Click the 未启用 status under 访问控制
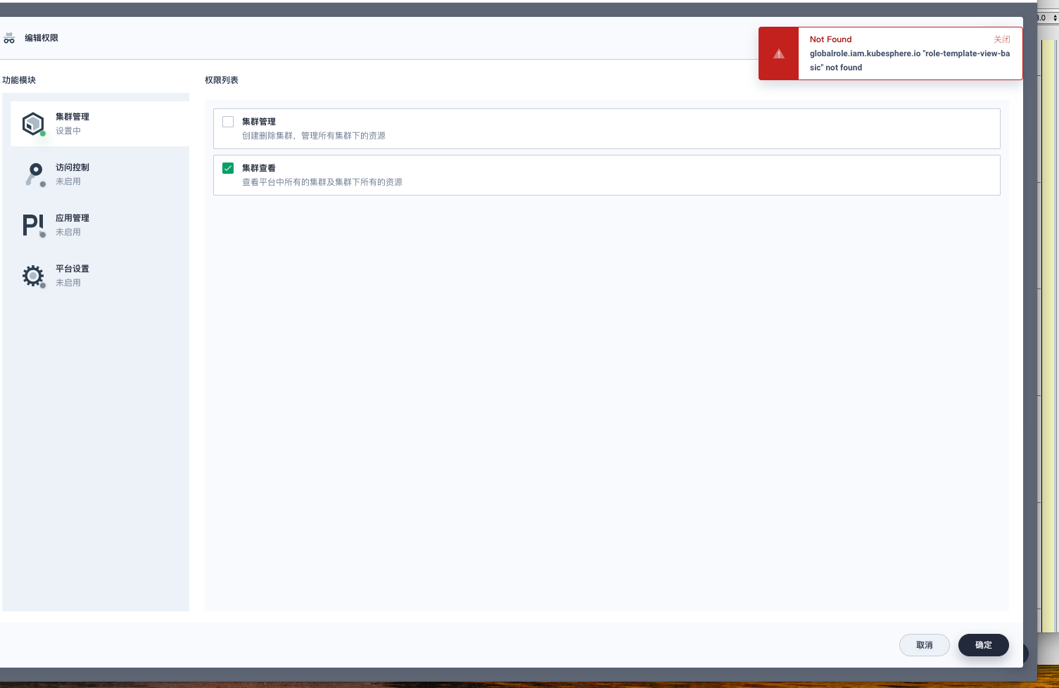This screenshot has height=688, width=1059. click(x=68, y=181)
